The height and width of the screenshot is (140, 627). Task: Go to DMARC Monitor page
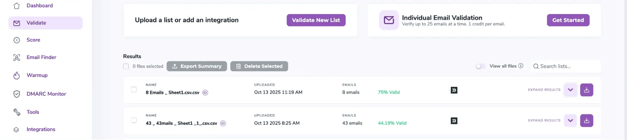[x=46, y=94]
